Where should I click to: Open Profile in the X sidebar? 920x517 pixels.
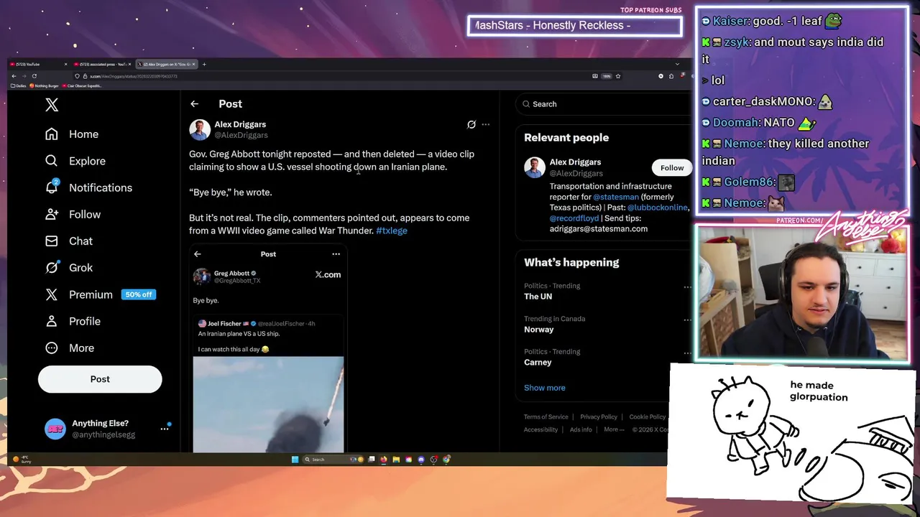73,321
